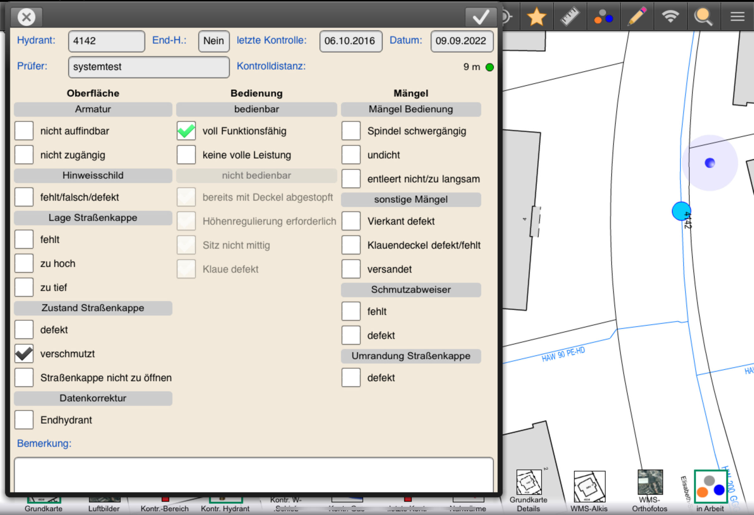The width and height of the screenshot is (754, 515).
Task: Uncheck the verschmutzt checkbox
Action: [24, 353]
